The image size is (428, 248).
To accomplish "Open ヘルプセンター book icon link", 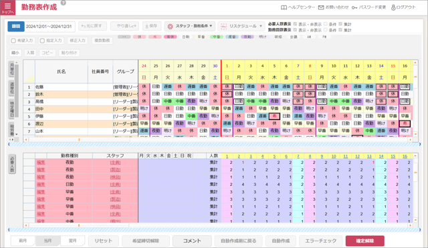I will click(x=298, y=7).
